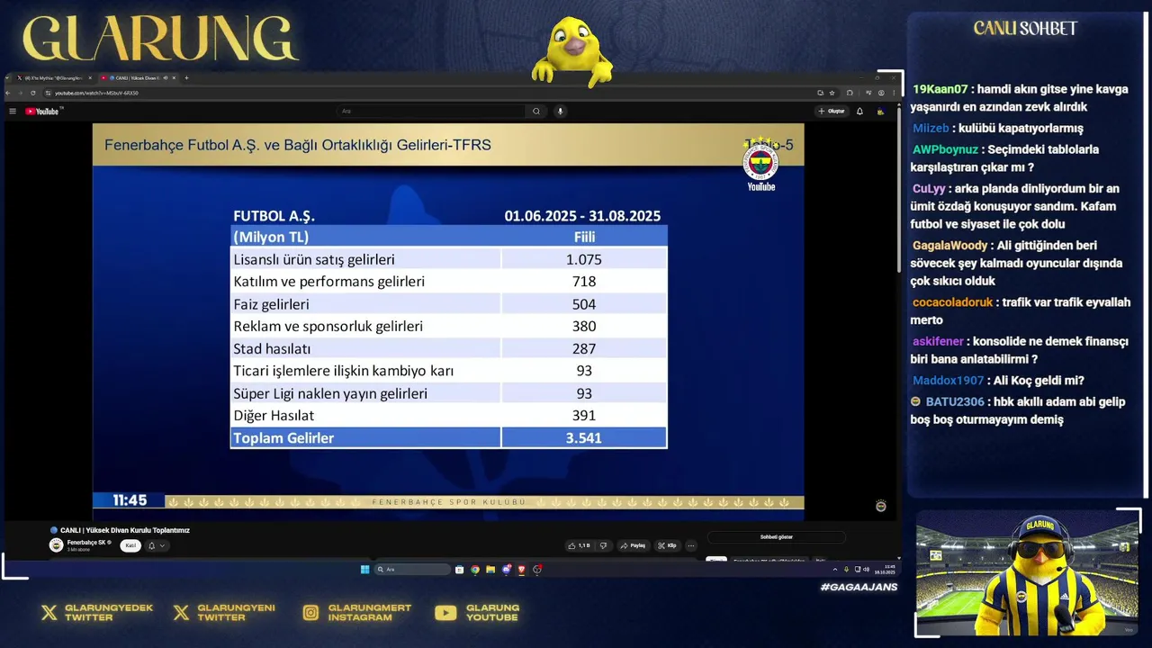Open Fenerbahçe SK channel avatar
This screenshot has width=1152, height=648.
pos(56,545)
